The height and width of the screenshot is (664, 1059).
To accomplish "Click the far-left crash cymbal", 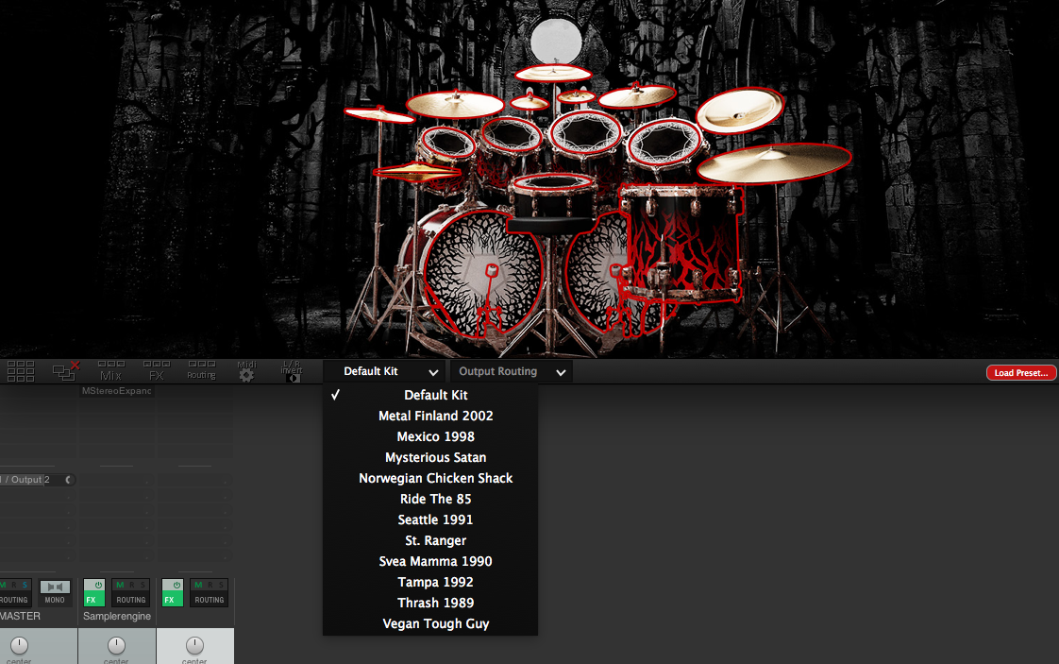I will point(379,115).
